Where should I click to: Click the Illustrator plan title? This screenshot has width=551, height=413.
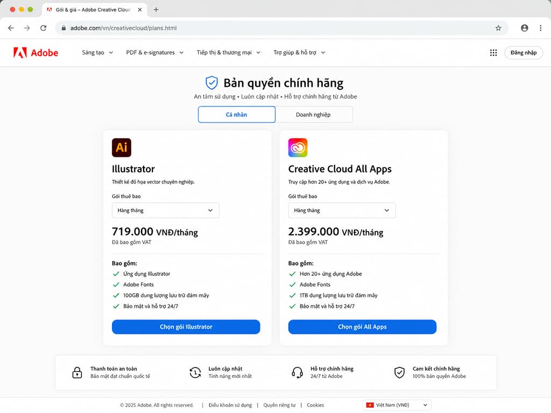(133, 169)
